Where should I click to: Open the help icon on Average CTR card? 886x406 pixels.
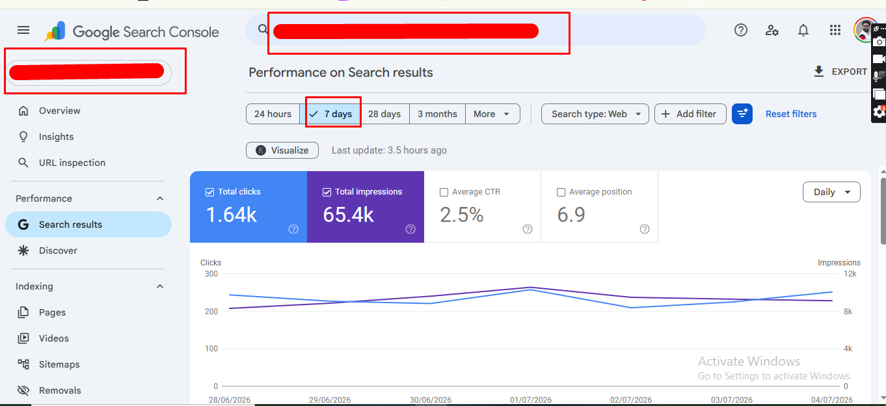(528, 229)
